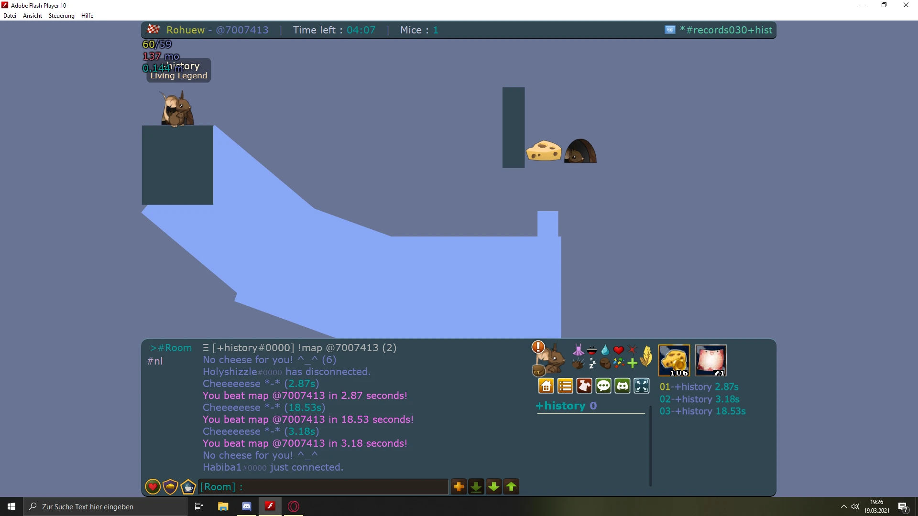The image size is (918, 516).
Task: Click the pink item slot showing 71
Action: (710, 360)
